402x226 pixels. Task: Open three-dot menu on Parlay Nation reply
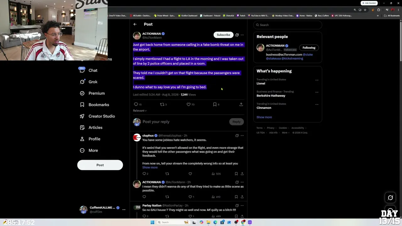tap(242, 206)
